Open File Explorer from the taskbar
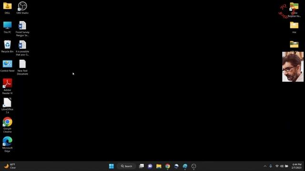Screen dimensions: 305x171 pyautogui.click(x=159, y=166)
